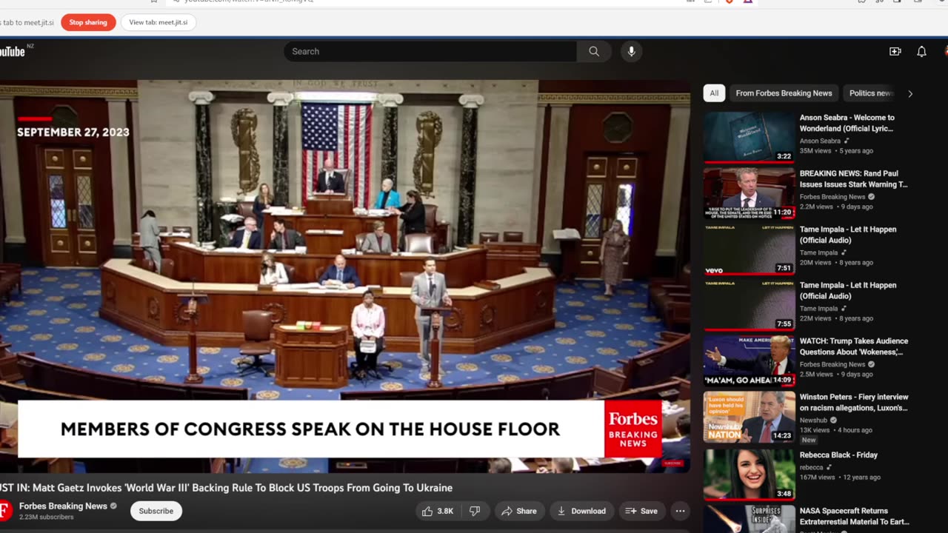
Task: Share the Matt Gaetz video
Action: pyautogui.click(x=518, y=511)
